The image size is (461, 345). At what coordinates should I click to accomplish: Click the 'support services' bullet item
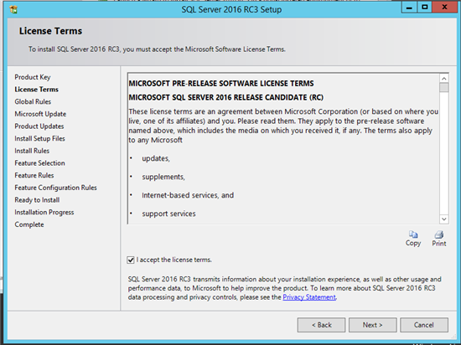[x=168, y=214]
